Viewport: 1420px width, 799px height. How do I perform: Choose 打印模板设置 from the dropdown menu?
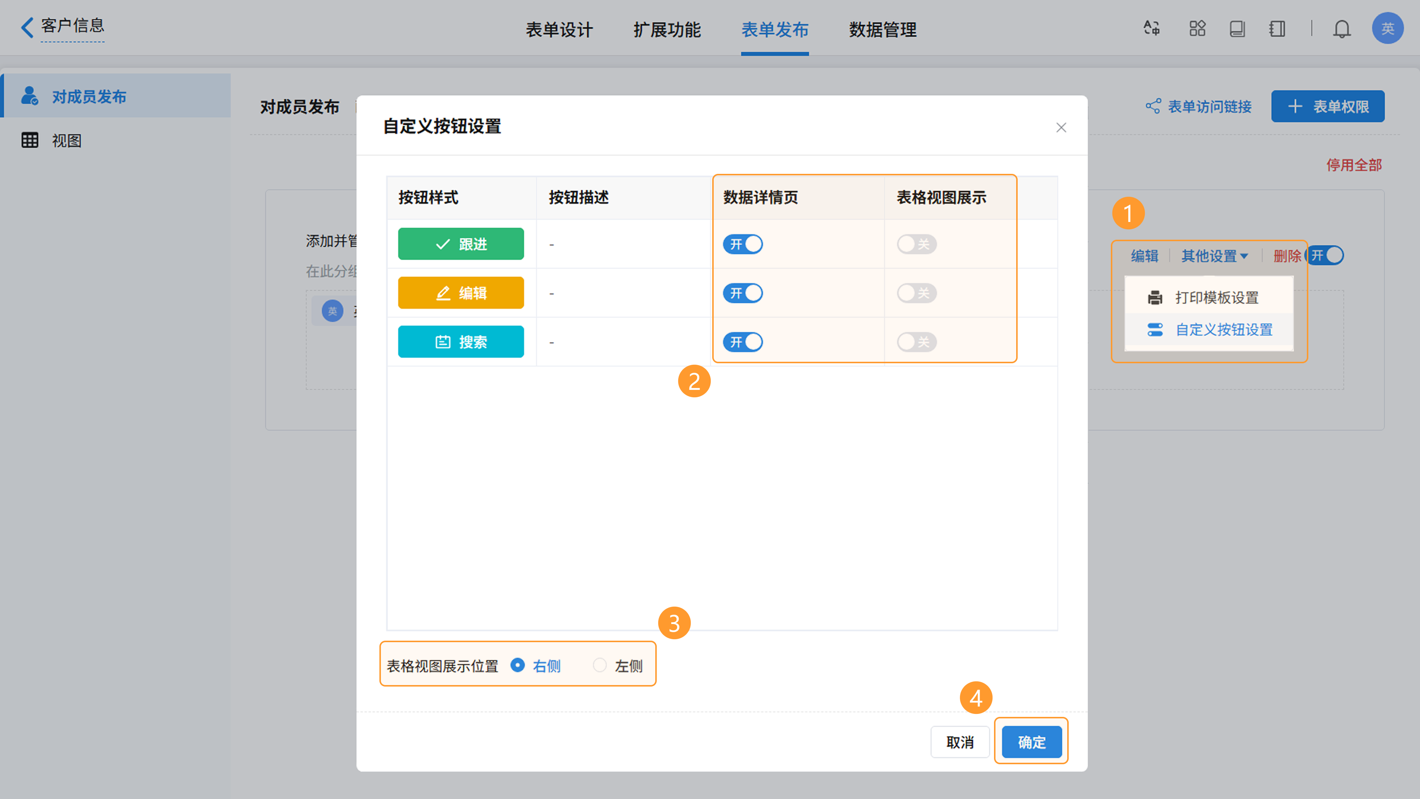[x=1216, y=297]
